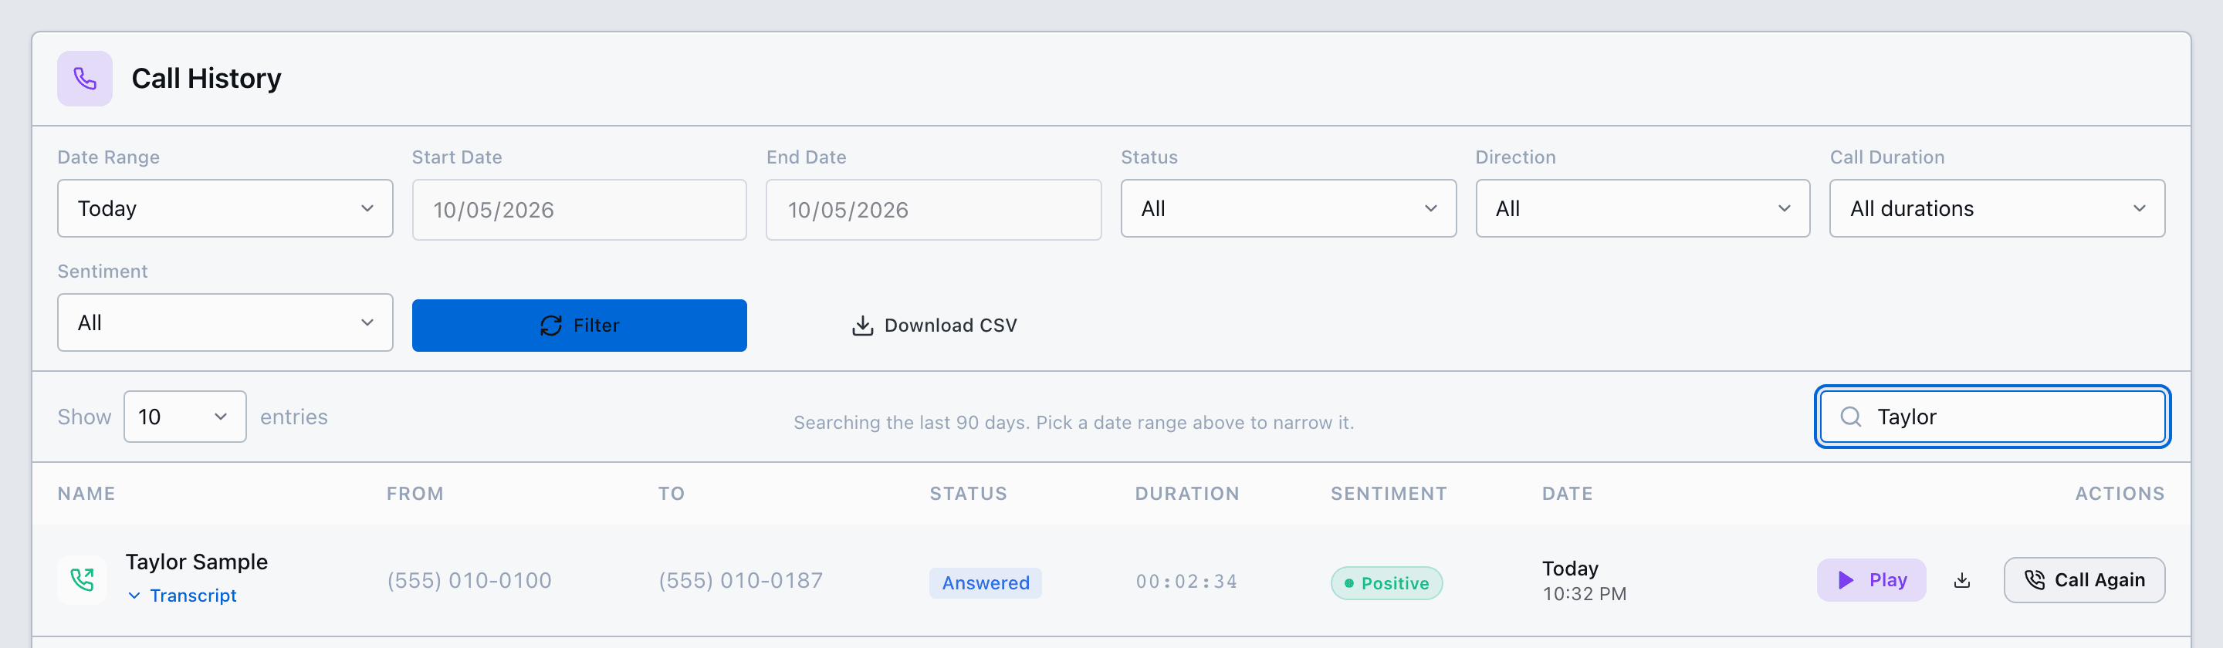2223x648 pixels.
Task: Click the ACTIONS column header
Action: (2120, 494)
